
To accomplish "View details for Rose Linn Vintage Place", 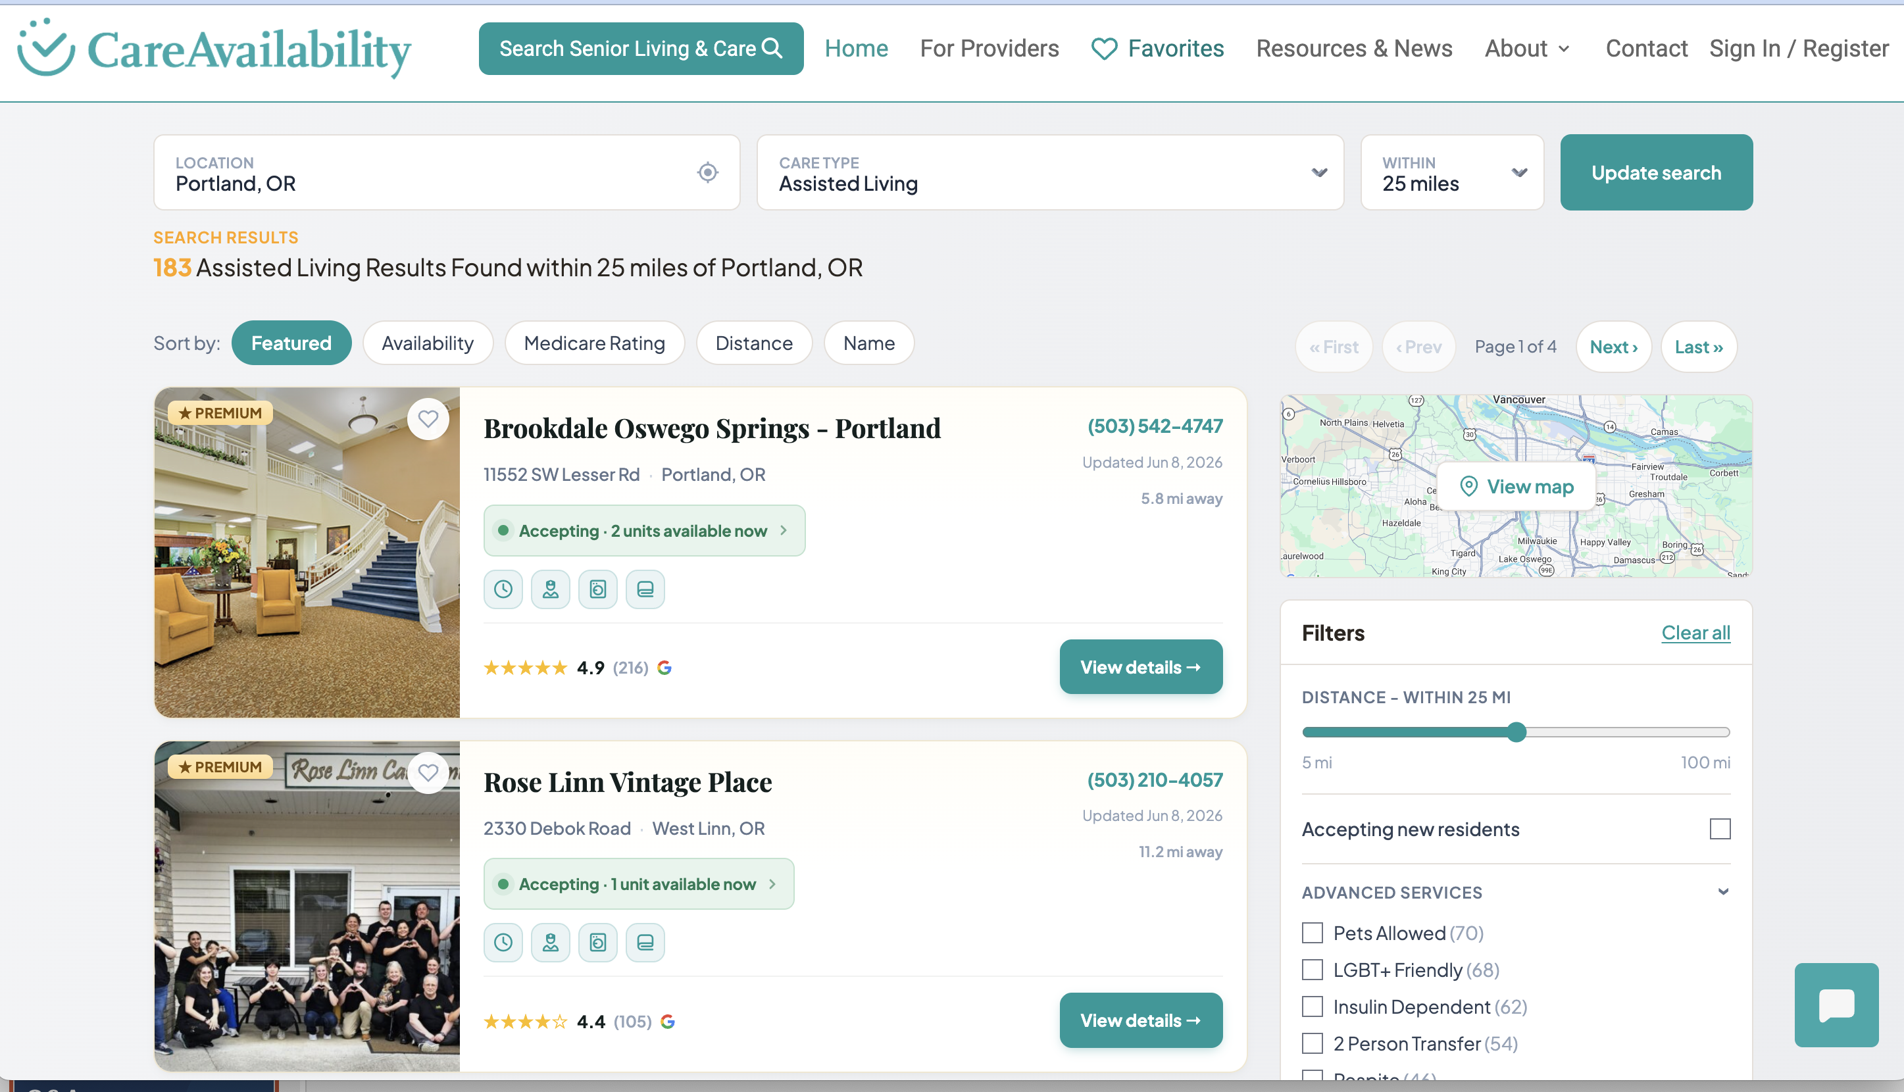I will pos(1141,1020).
